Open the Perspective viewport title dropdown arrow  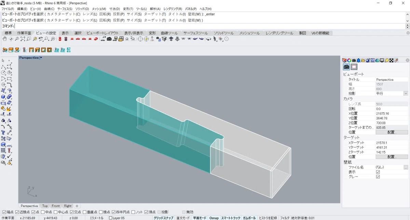pos(41,58)
